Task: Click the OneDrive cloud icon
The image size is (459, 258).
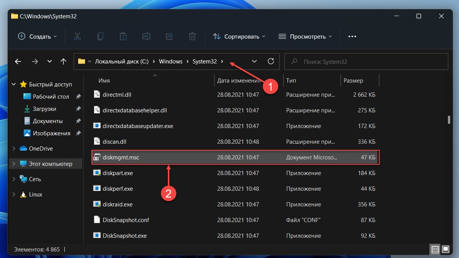Action: pos(23,148)
